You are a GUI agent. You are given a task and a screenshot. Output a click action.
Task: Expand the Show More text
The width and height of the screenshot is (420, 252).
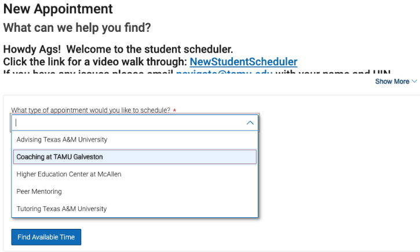pos(392,81)
